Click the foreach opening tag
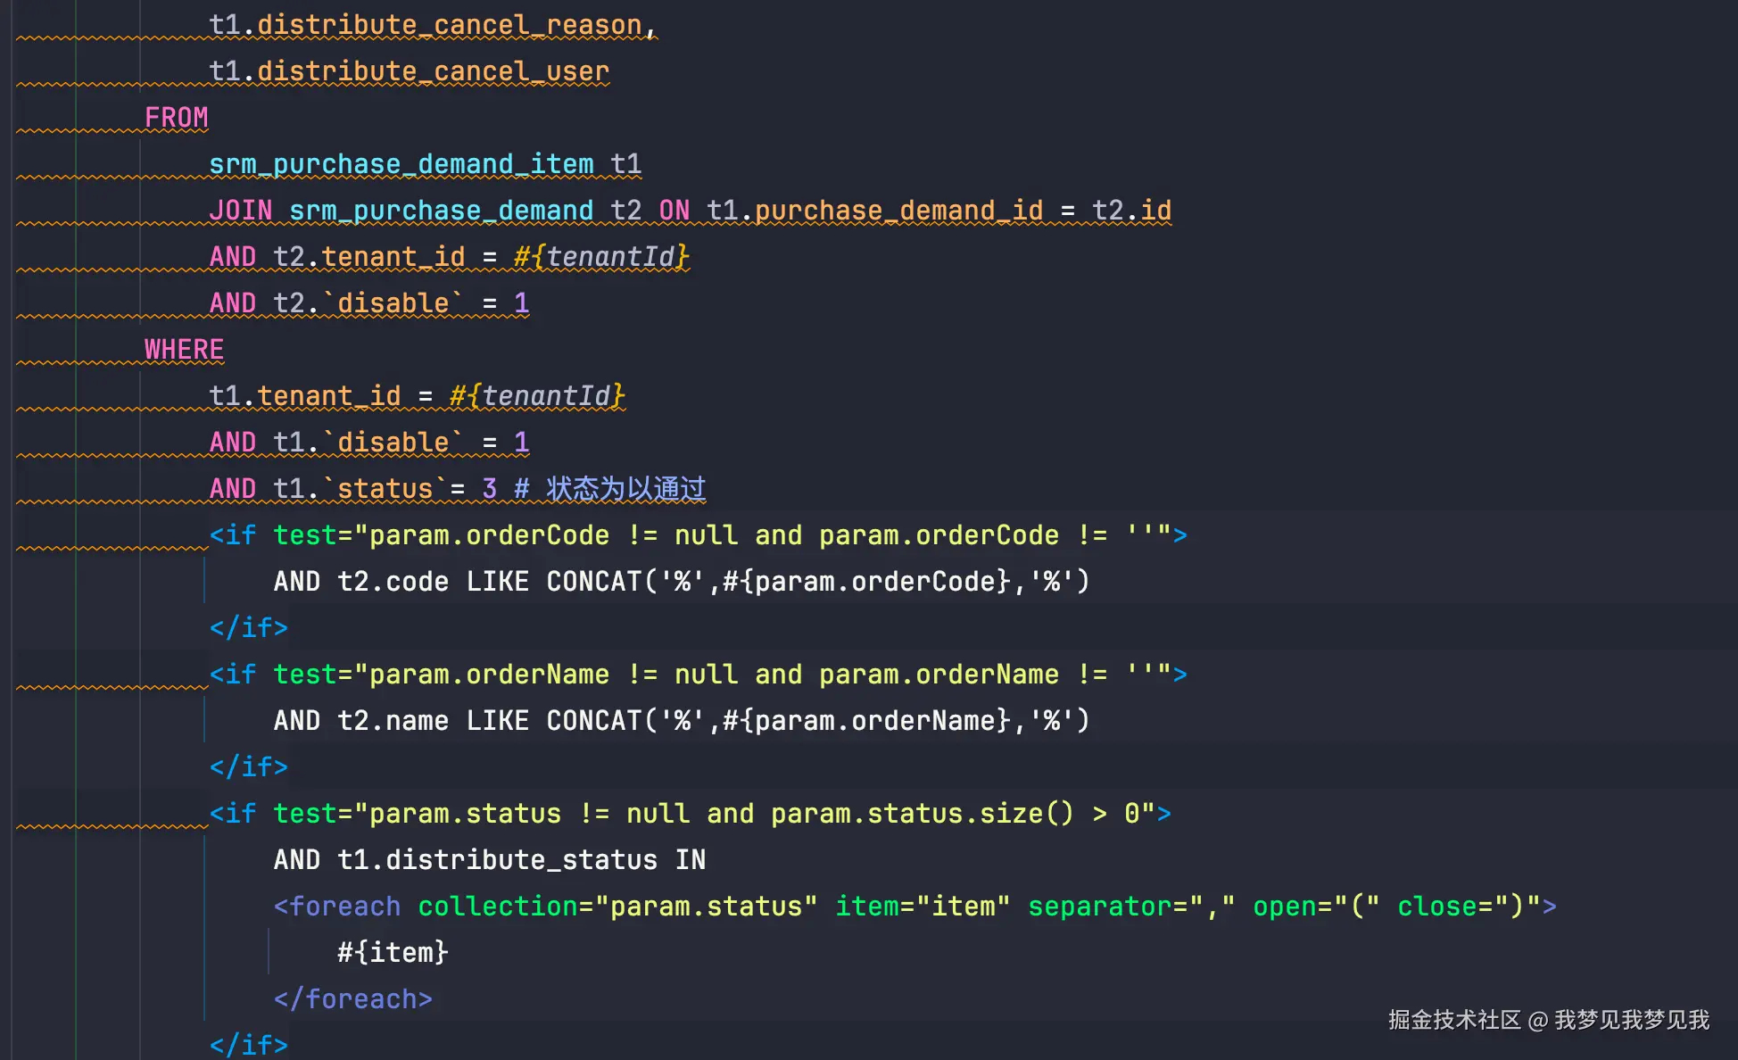Viewport: 1738px width, 1060px height. point(337,907)
